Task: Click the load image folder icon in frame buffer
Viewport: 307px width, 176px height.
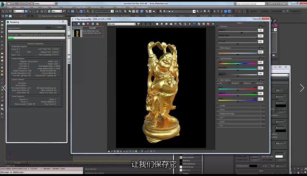Action: click(x=171, y=24)
